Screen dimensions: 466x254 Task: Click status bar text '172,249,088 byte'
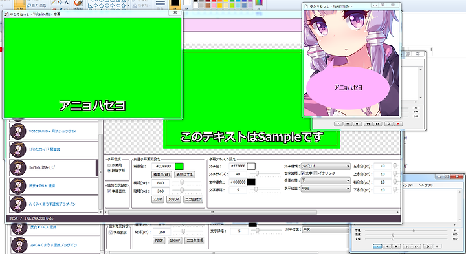[39, 218]
